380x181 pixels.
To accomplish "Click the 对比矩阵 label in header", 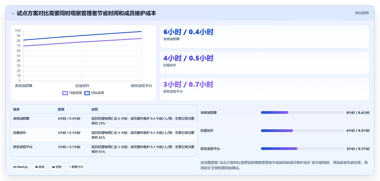I will click(x=362, y=13).
